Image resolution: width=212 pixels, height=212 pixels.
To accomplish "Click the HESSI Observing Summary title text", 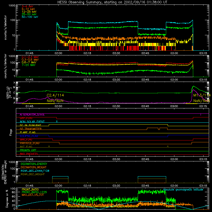I will click(x=112, y=2).
